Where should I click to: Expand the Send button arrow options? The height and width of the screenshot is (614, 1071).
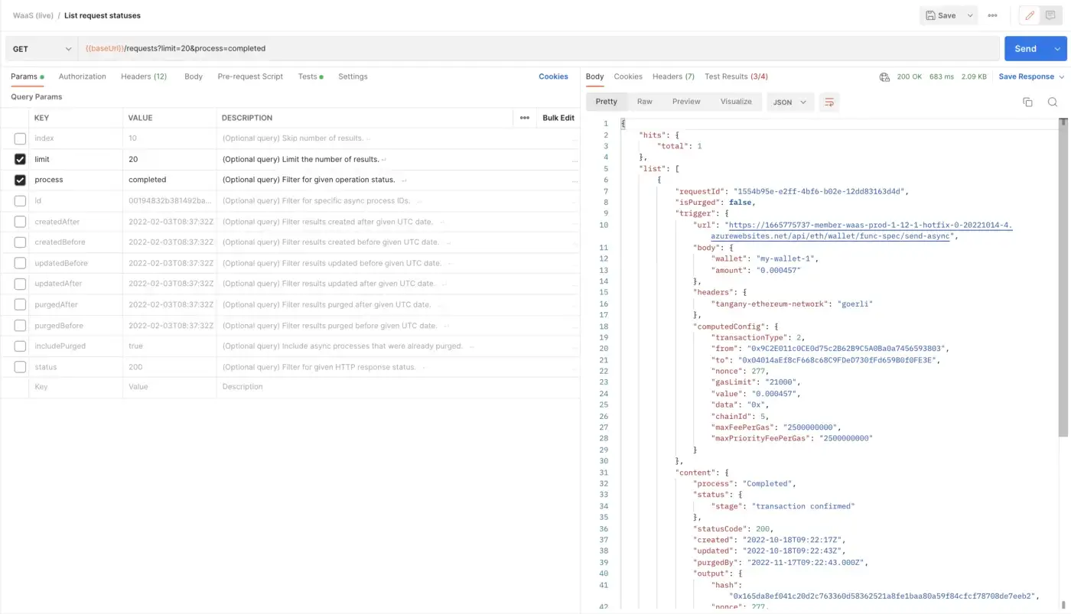(x=1057, y=48)
